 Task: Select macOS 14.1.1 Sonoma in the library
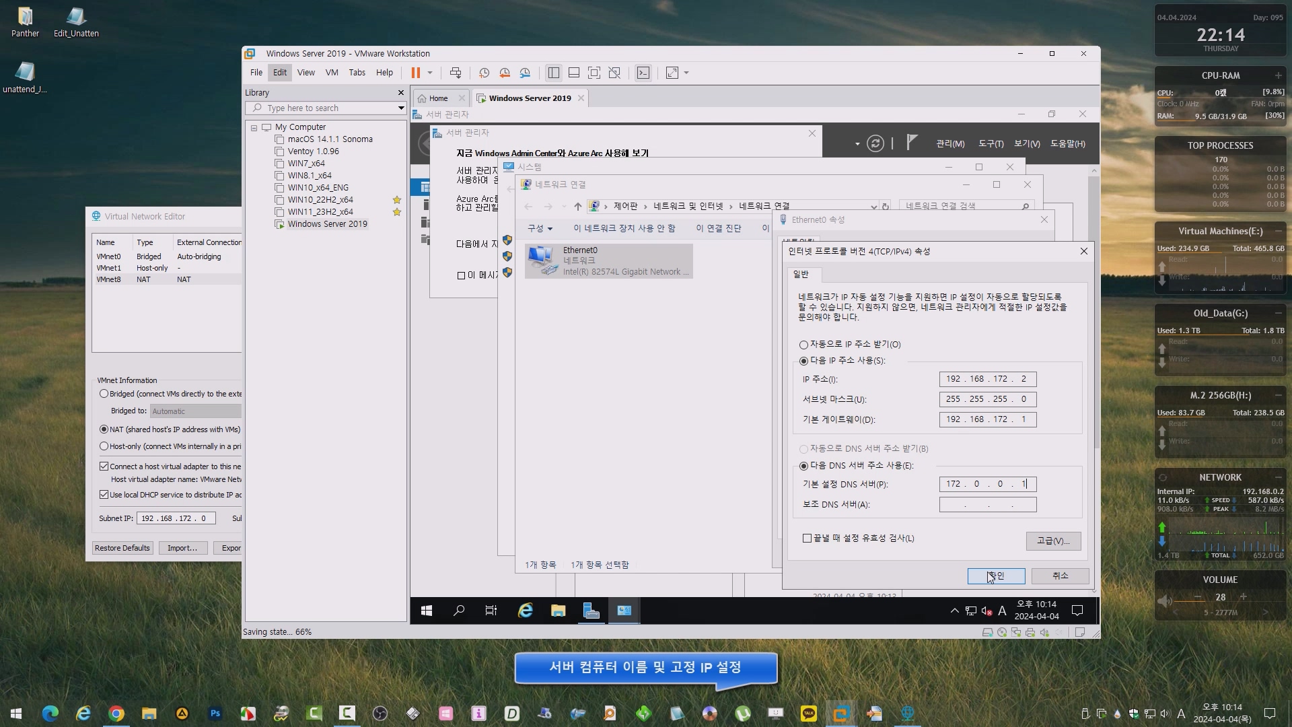click(330, 139)
